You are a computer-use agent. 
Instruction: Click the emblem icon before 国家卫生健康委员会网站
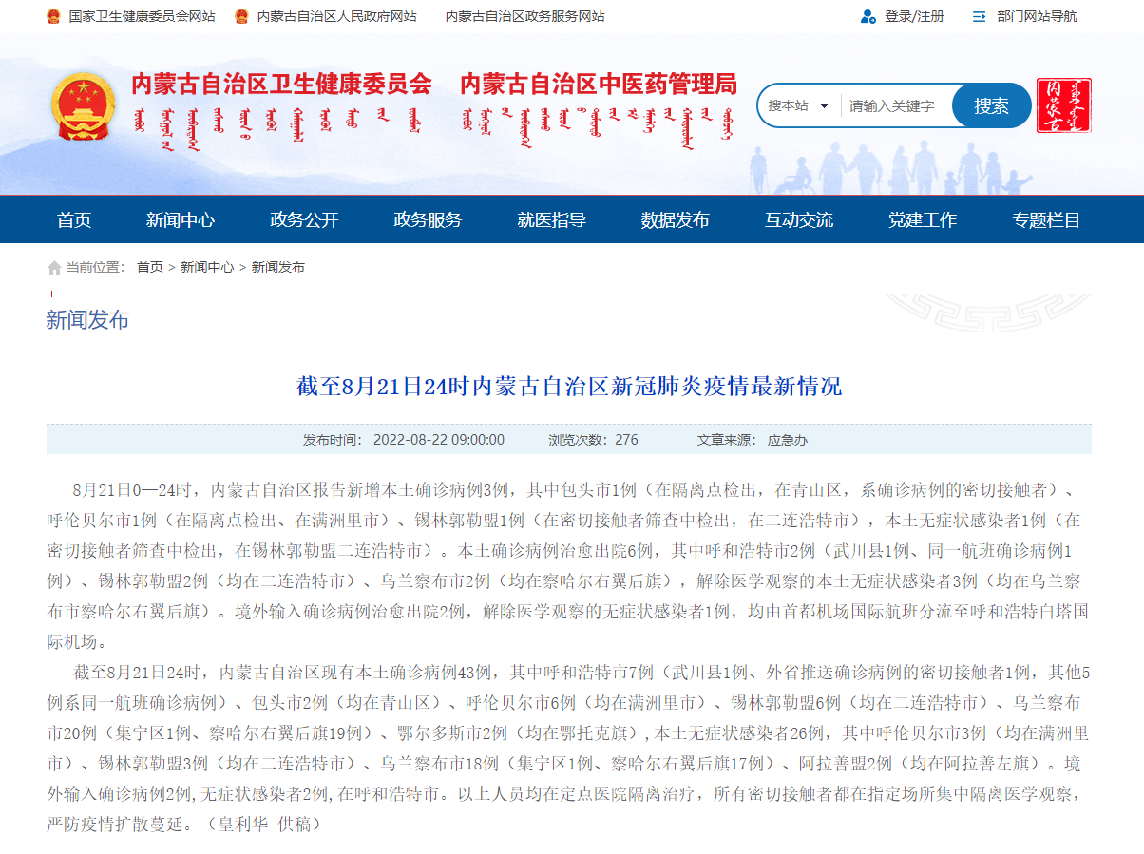[x=54, y=16]
